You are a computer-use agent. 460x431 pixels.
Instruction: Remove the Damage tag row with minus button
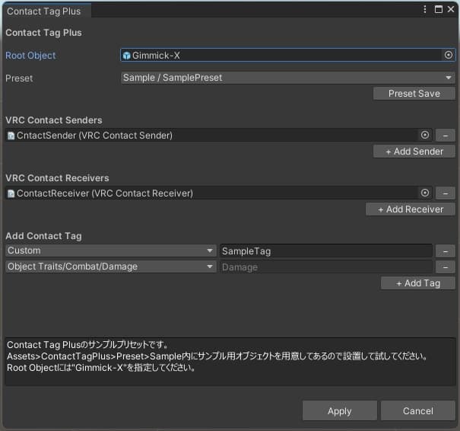pyautogui.click(x=445, y=267)
